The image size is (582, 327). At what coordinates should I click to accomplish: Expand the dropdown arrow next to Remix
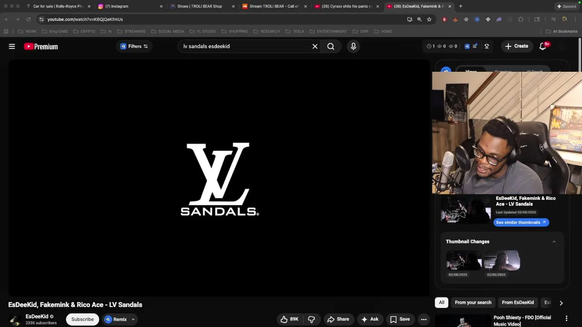(x=133, y=319)
